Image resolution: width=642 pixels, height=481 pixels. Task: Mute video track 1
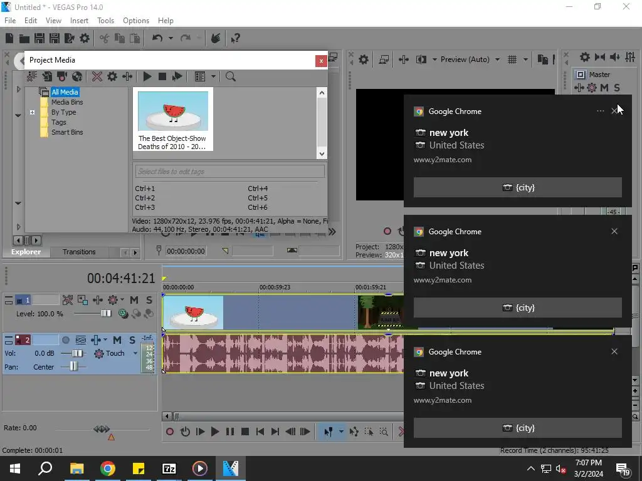(134, 300)
